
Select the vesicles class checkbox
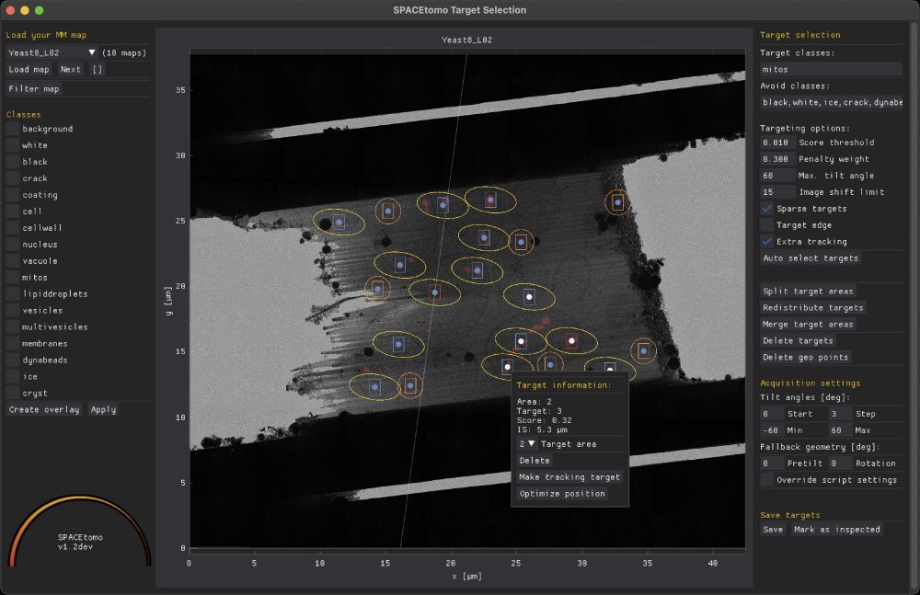click(12, 311)
